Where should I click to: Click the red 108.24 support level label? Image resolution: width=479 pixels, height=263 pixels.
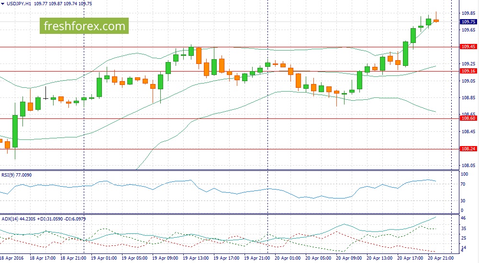[x=468, y=149]
